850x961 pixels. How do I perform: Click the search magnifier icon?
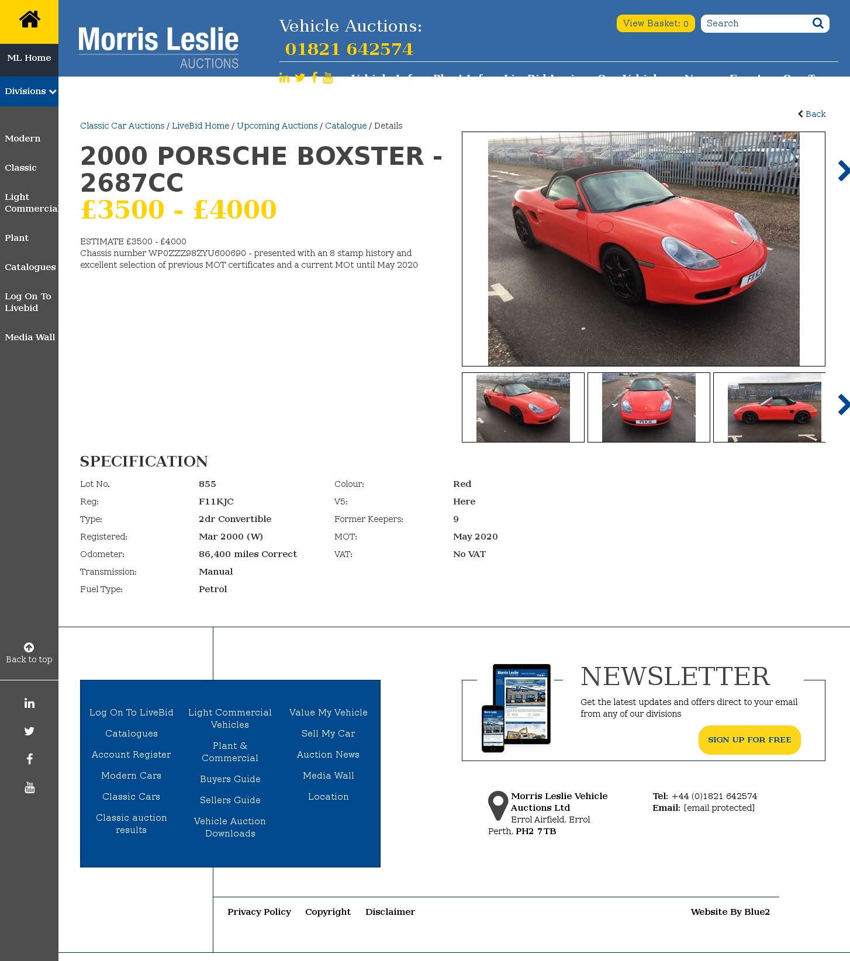pyautogui.click(x=818, y=23)
